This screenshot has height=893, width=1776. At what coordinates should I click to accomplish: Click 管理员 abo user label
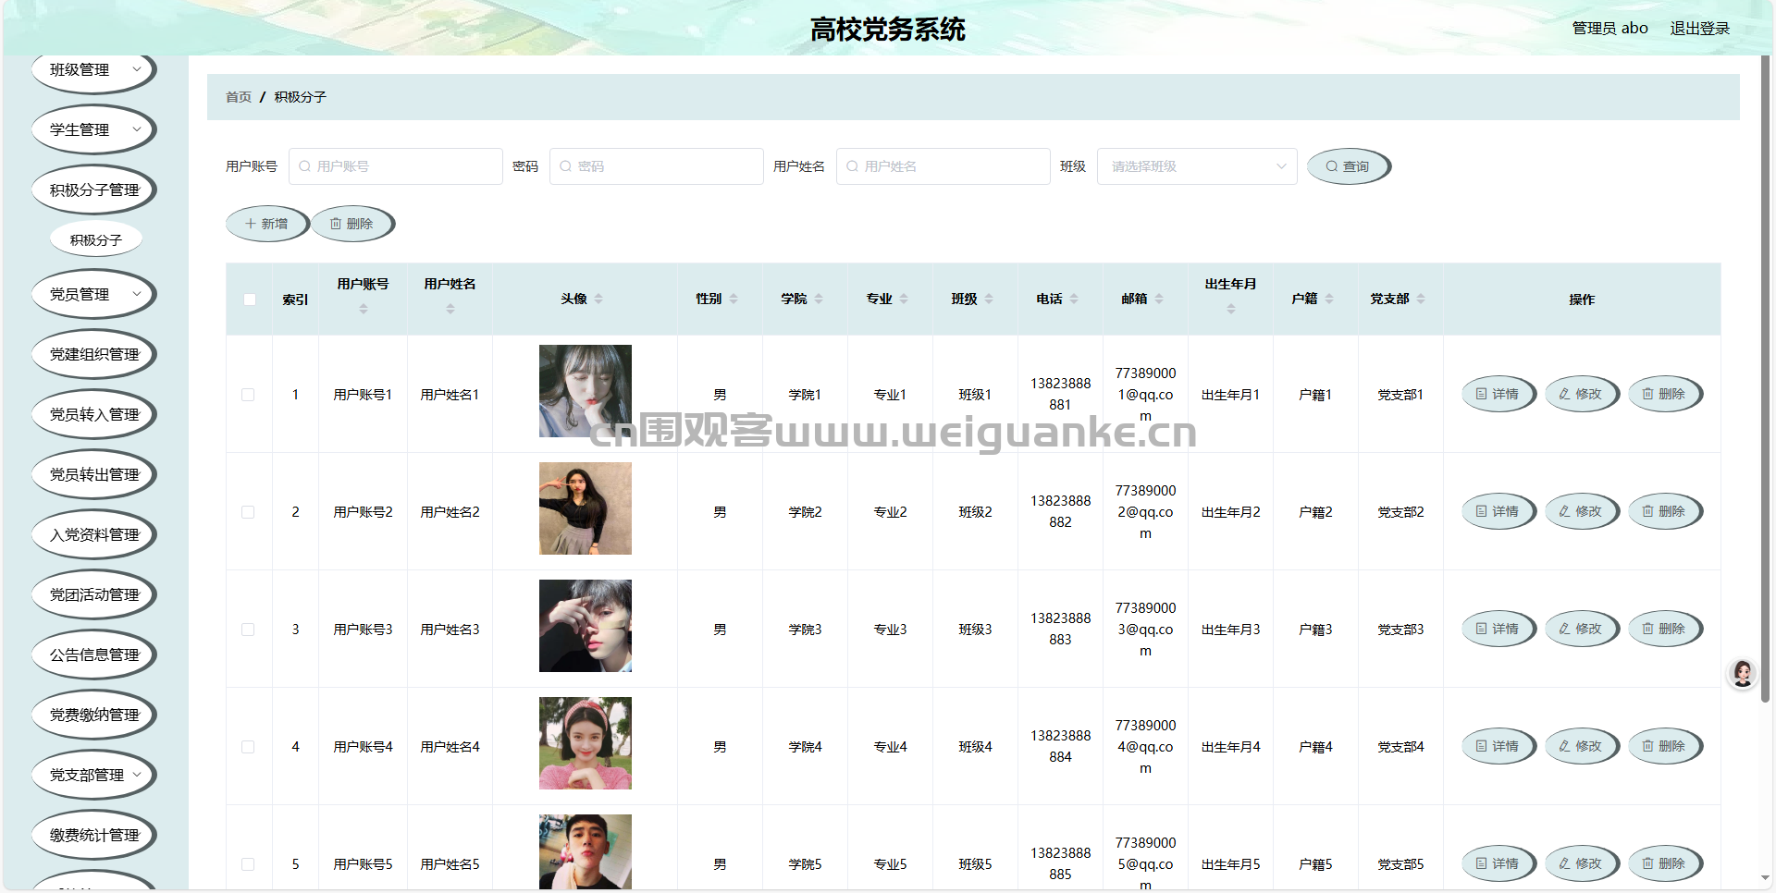pos(1609,28)
